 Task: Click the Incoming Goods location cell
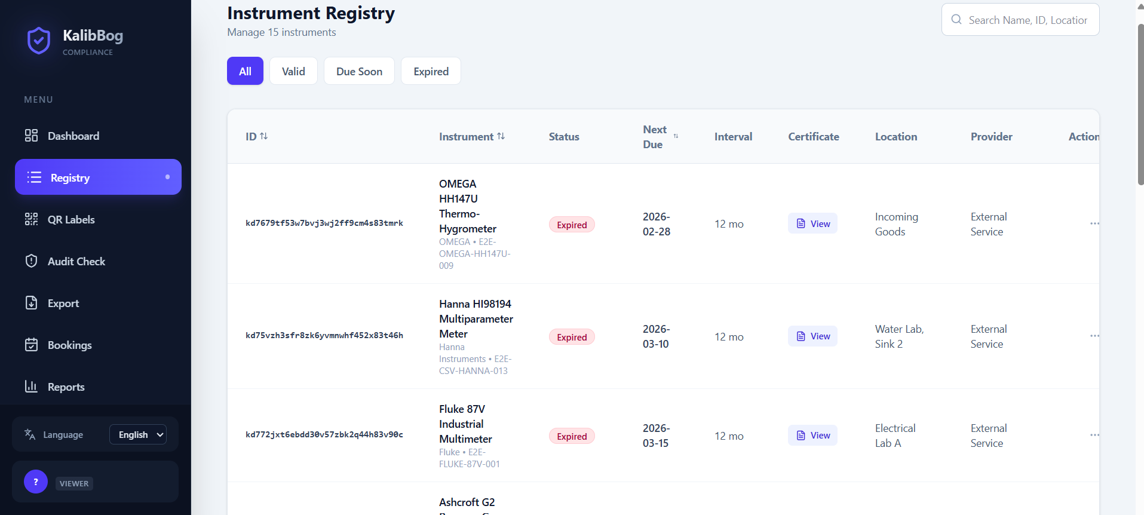[897, 224]
